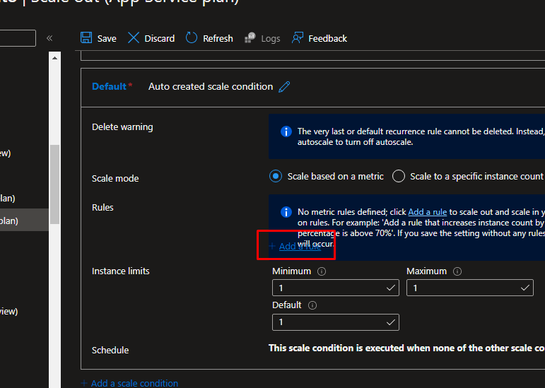Screen dimensions: 545x388
Task: Click the plus Add a rule link
Action: pos(299,247)
